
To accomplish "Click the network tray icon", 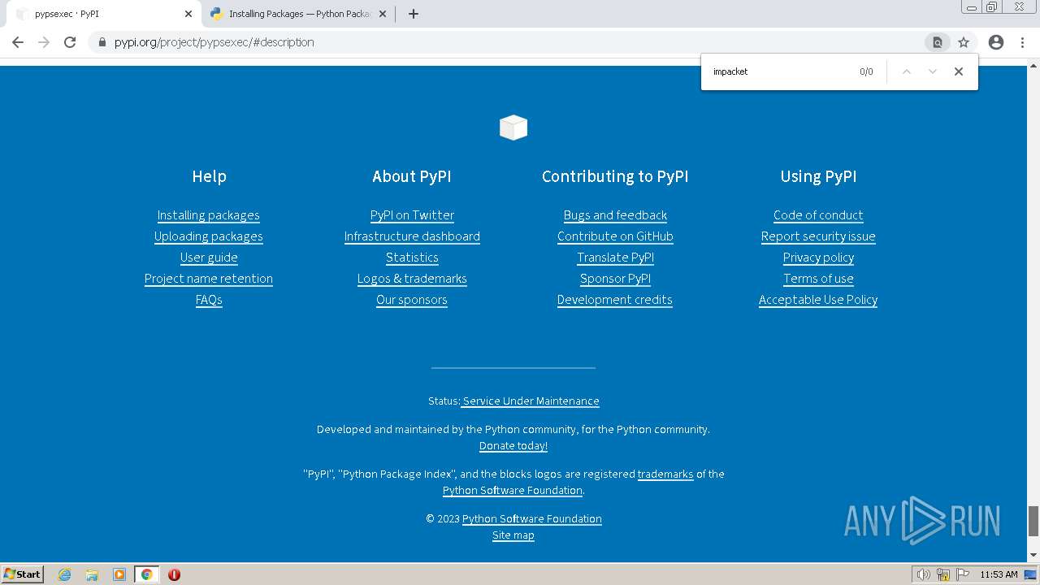I will point(943,574).
